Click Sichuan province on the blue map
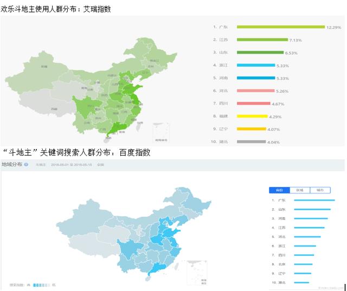 pos(130,250)
